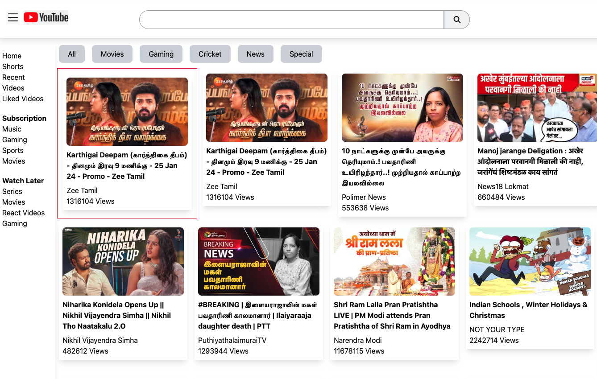Open Sports under Subscription
Image resolution: width=597 pixels, height=379 pixels.
click(13, 150)
